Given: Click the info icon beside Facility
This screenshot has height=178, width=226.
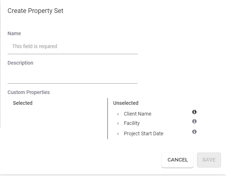Looking at the screenshot, I should click(x=194, y=121).
